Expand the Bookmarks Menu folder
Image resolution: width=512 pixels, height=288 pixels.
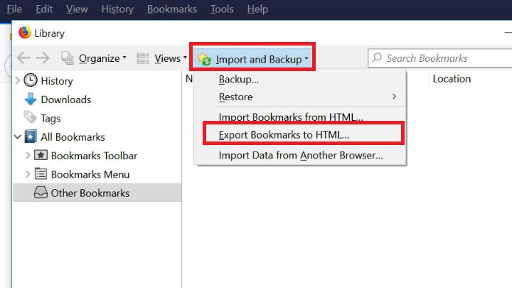click(28, 174)
